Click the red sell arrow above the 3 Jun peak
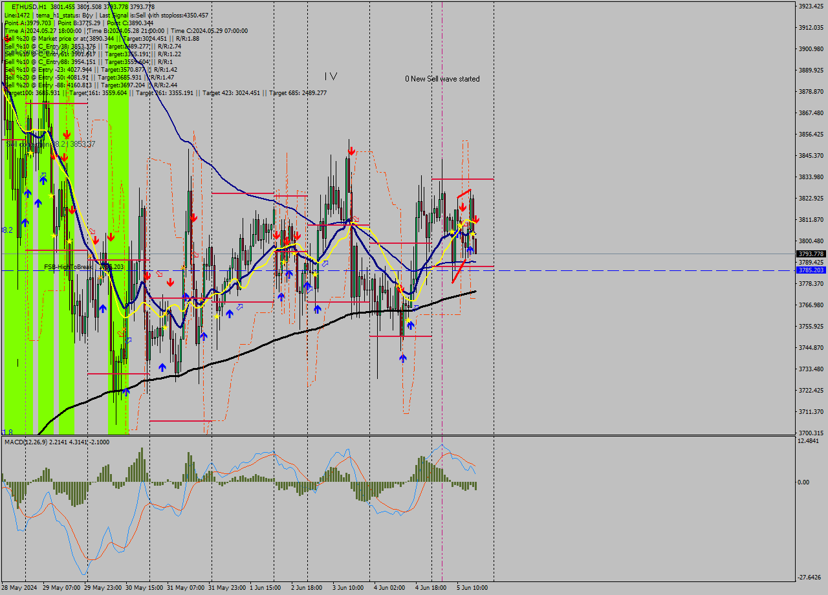The height and width of the screenshot is (595, 828). point(351,151)
